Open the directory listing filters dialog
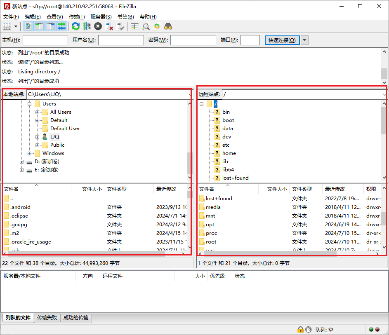The height and width of the screenshot is (335, 389). coord(135,26)
